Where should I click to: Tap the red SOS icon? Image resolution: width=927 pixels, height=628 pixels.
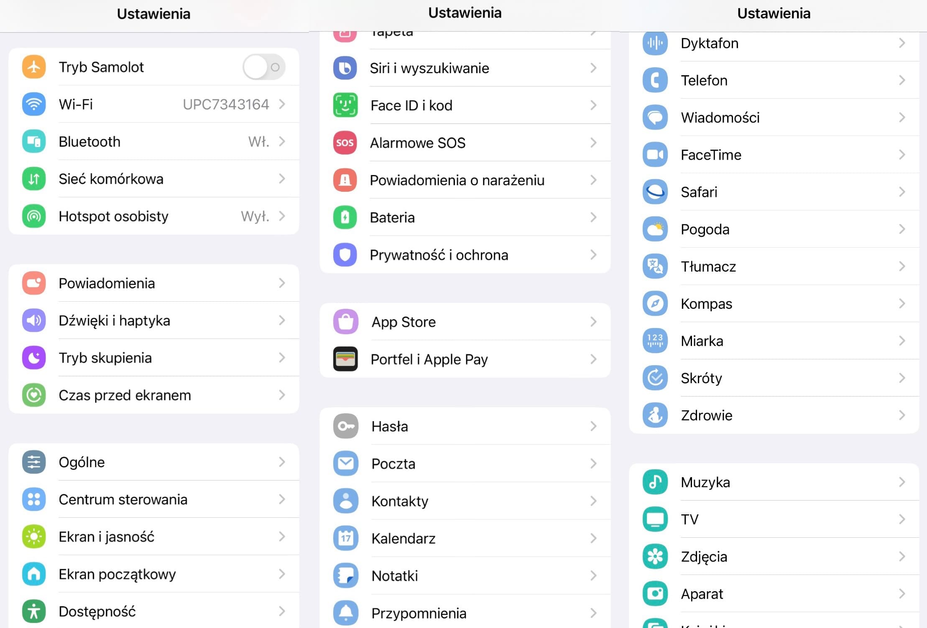tap(345, 143)
